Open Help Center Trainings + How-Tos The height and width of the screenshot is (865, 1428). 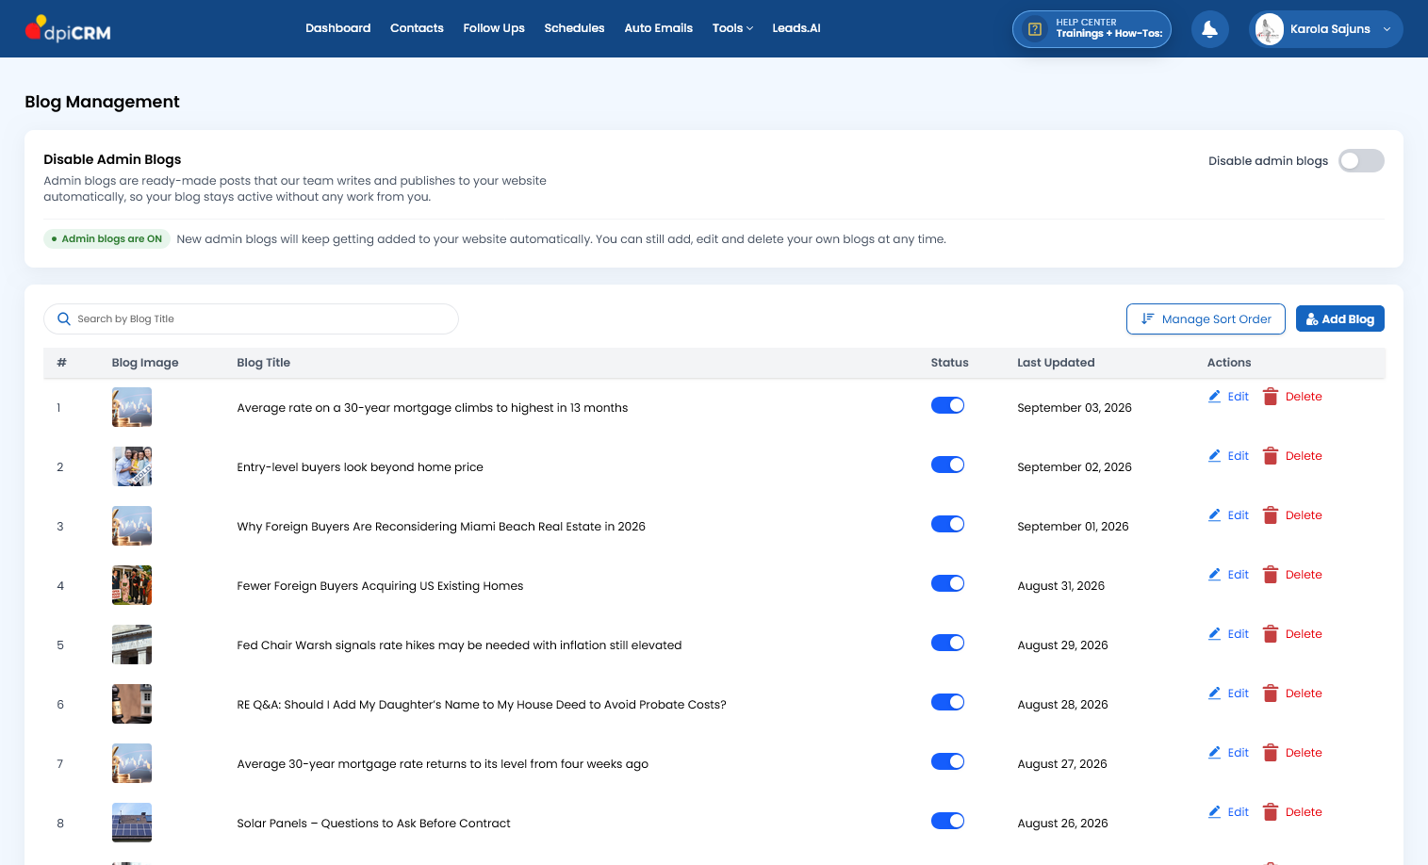[x=1092, y=29]
